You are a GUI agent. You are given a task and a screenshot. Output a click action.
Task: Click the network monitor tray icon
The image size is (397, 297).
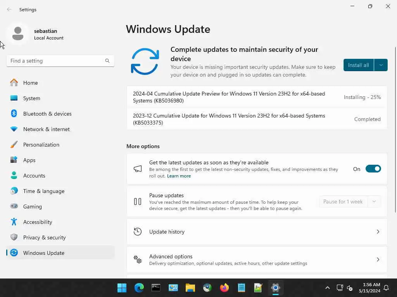pos(340,288)
